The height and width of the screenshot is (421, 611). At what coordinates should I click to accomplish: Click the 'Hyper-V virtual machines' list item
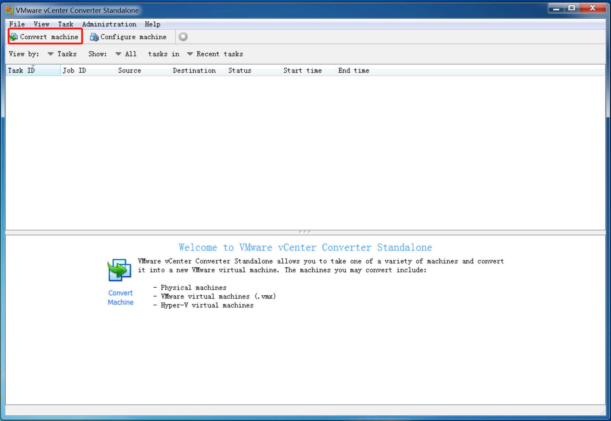pyautogui.click(x=207, y=305)
